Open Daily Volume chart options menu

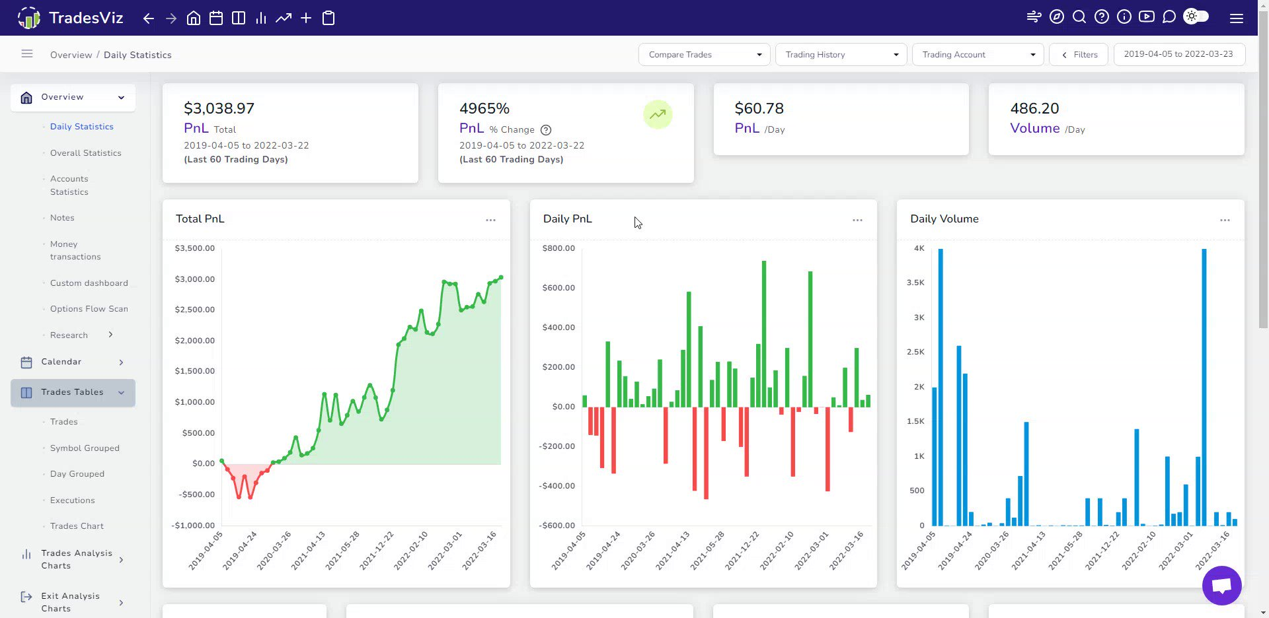[x=1225, y=220]
